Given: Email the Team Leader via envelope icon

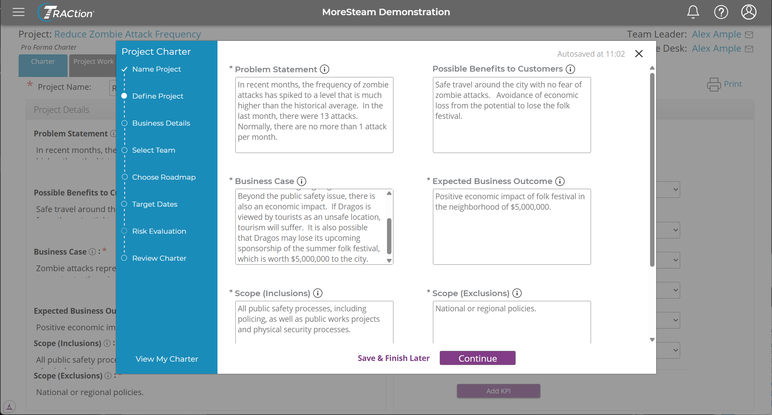Looking at the screenshot, I should [749, 34].
